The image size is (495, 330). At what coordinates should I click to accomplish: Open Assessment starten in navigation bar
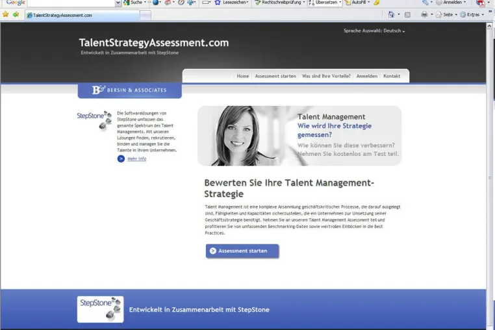pos(275,76)
